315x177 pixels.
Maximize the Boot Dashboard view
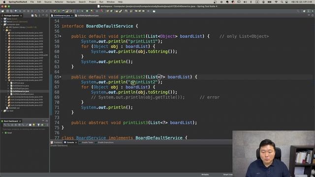47,121
